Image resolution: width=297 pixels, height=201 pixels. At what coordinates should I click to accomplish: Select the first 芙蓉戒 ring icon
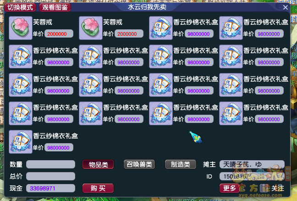coord(21,28)
